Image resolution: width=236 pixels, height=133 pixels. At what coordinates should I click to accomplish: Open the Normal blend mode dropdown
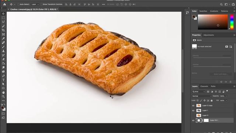(x=202, y=96)
